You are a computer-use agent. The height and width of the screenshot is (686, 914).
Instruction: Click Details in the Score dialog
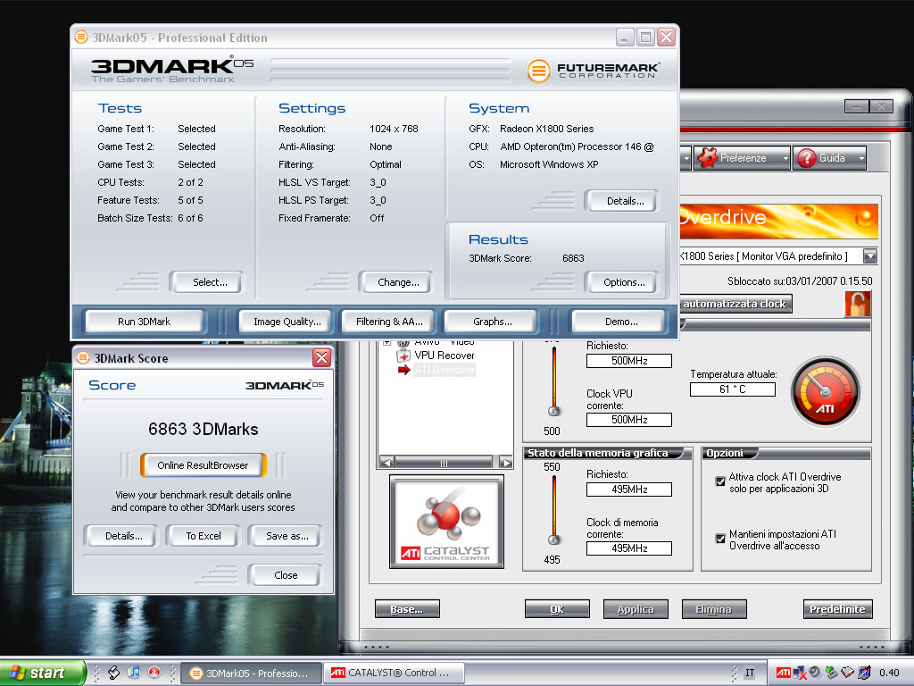(123, 536)
